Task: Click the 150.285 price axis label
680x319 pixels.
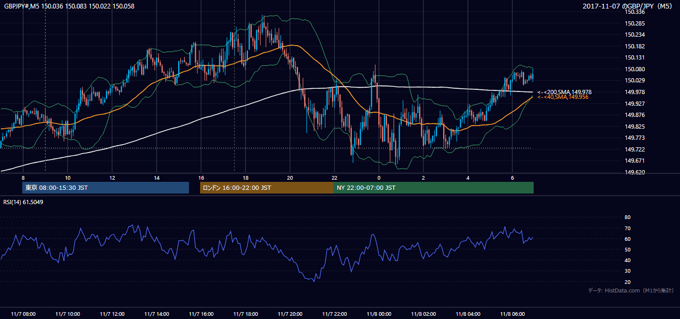Action: pyautogui.click(x=635, y=23)
